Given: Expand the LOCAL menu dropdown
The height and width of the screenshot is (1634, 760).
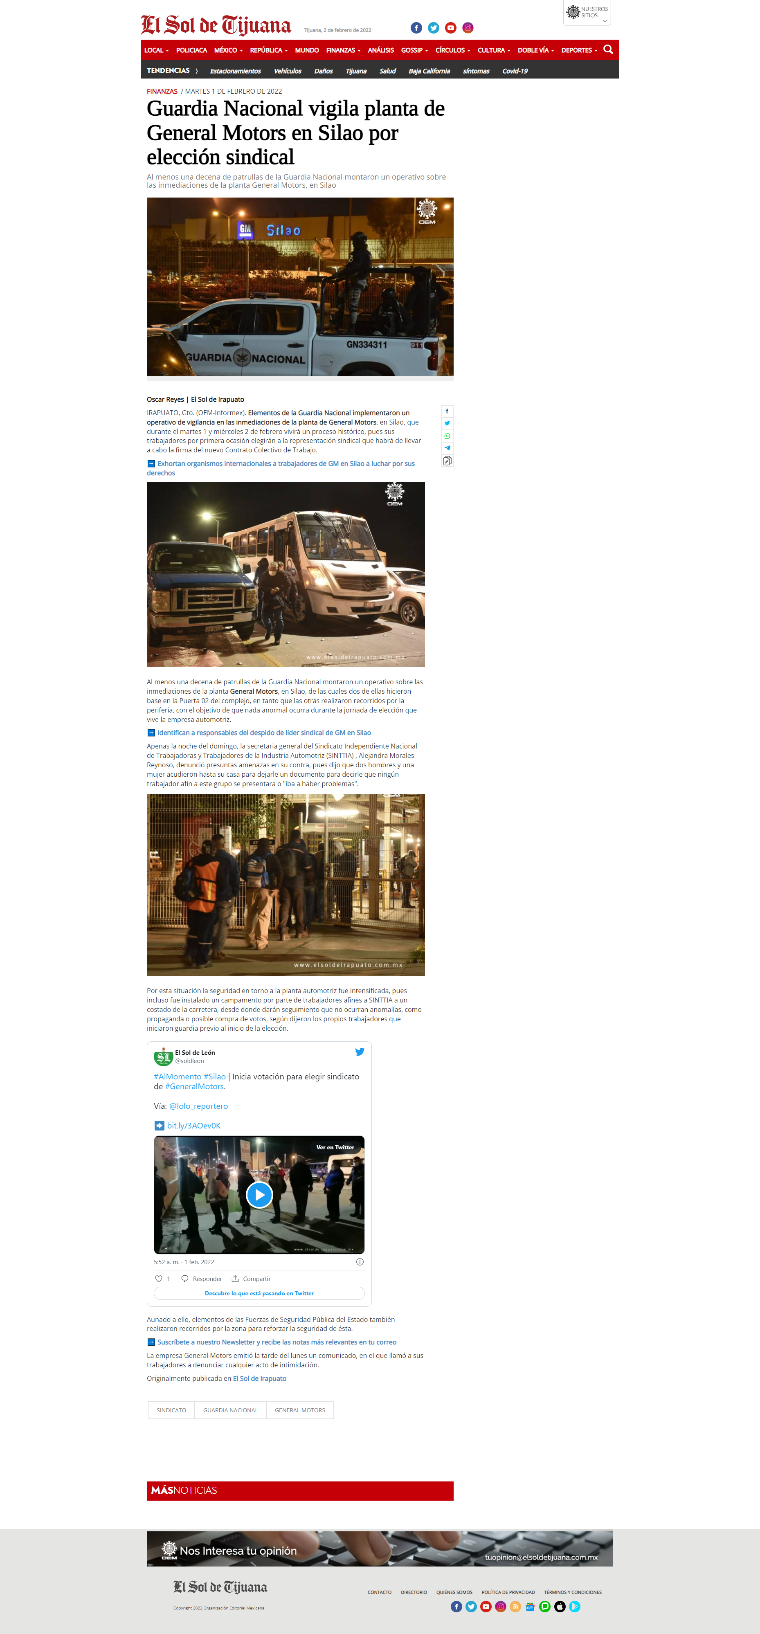Looking at the screenshot, I should [x=156, y=50].
